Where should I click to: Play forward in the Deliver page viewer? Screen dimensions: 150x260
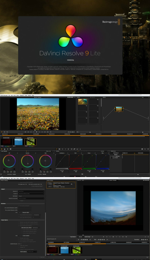(116, 237)
